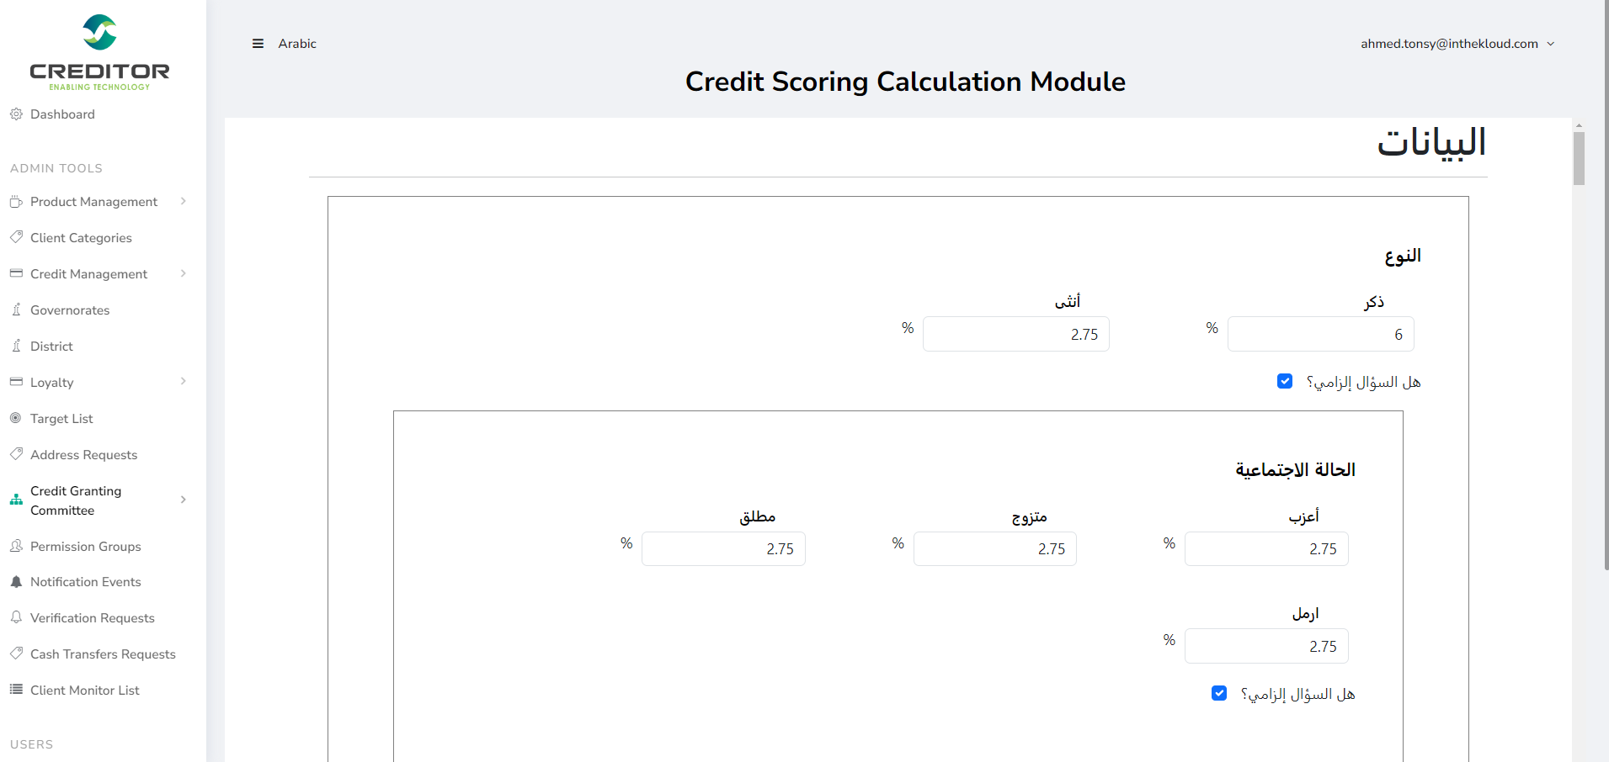Uncheck the mandatory question checkbox under gender
This screenshot has height=762, width=1609.
coord(1285,382)
